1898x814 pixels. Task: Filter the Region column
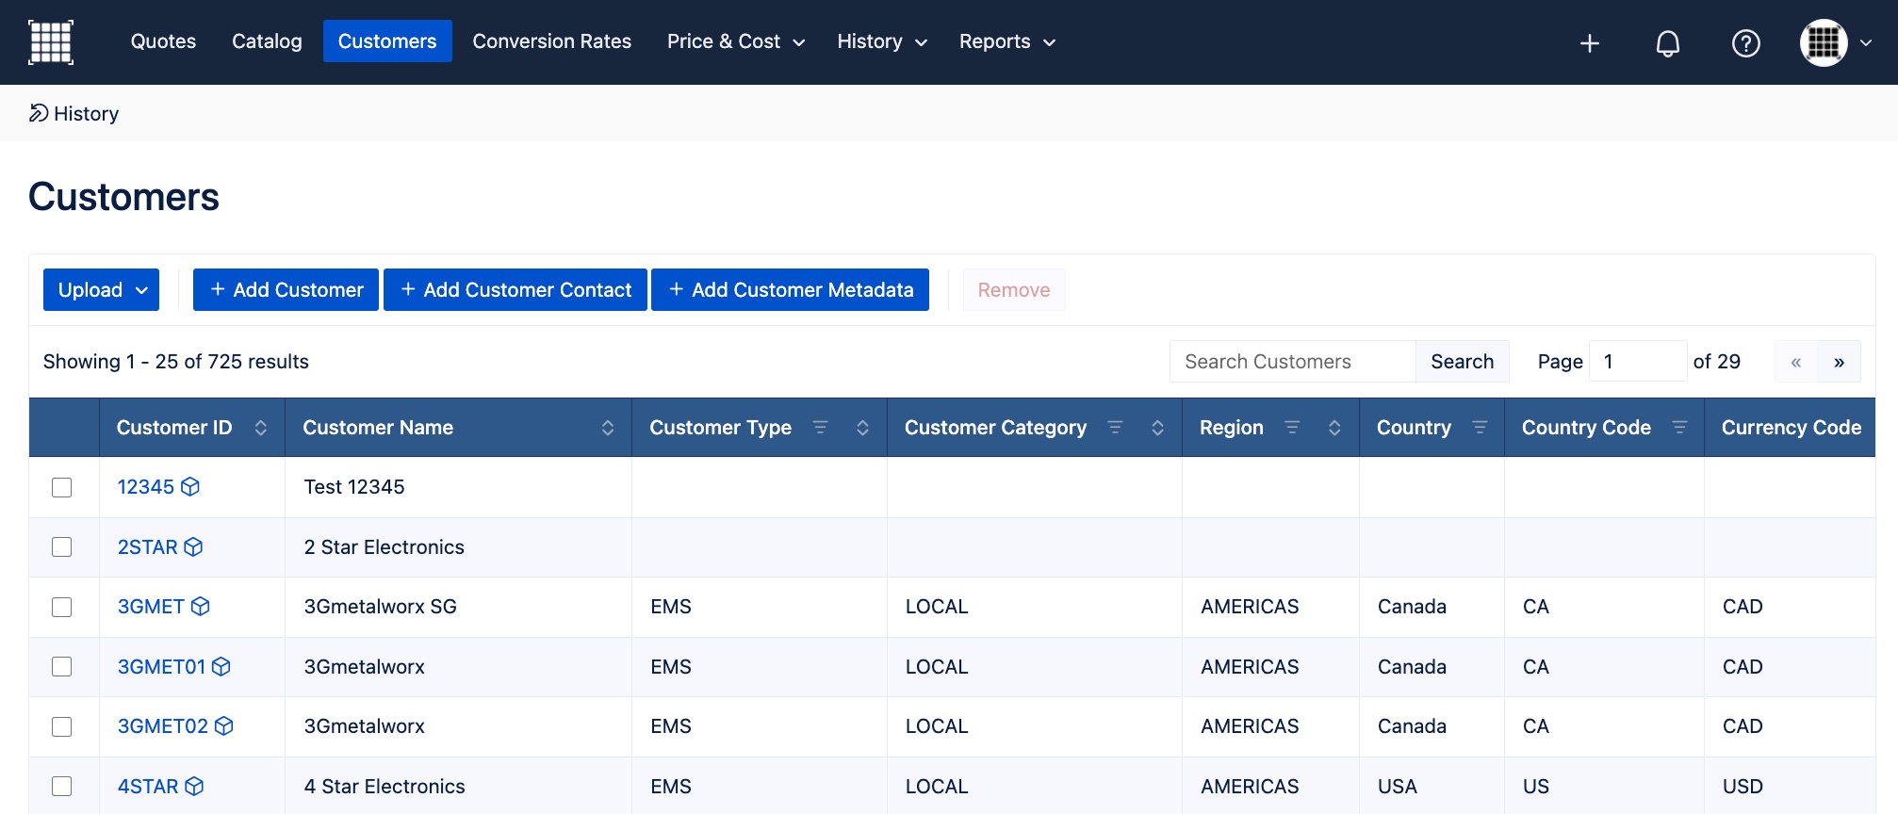coord(1292,428)
